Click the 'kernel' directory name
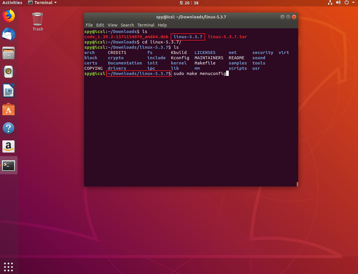Viewport: 358px width, 274px height. pos(179,63)
